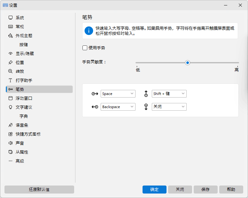Select 高级 in sidebar
Image resolution: width=248 pixels, height=198 pixels.
point(39,161)
